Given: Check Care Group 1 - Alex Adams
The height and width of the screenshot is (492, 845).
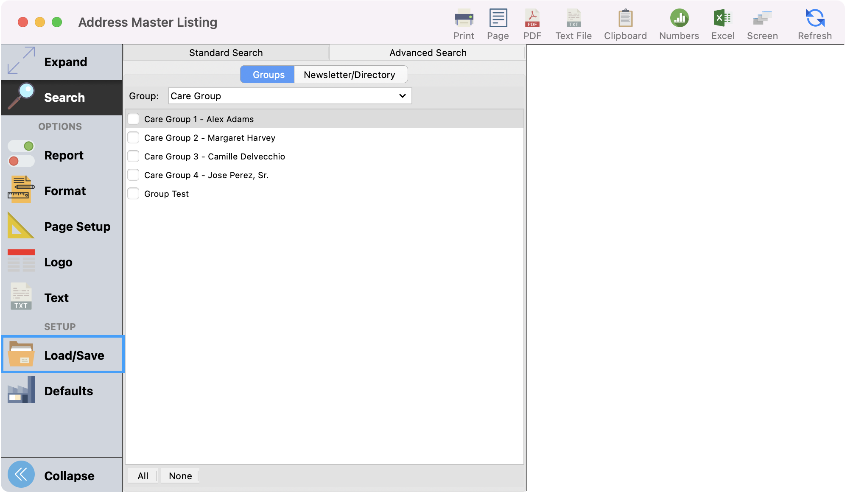Looking at the screenshot, I should point(134,119).
